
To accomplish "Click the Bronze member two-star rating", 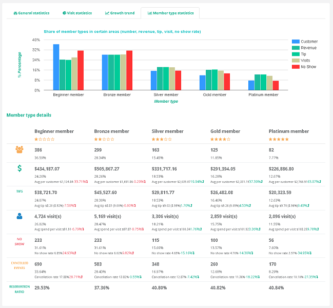I will [104, 139].
